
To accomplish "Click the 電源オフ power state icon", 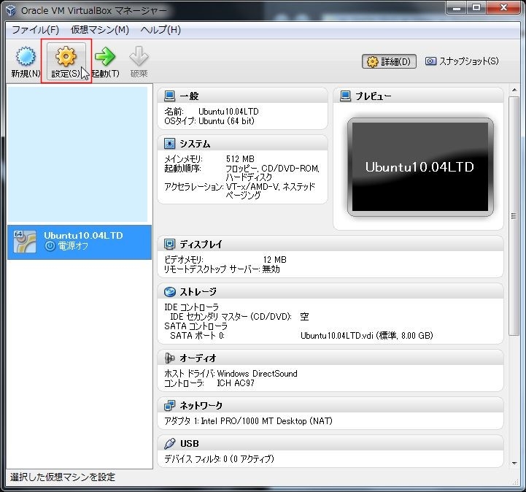I will 50,246.
